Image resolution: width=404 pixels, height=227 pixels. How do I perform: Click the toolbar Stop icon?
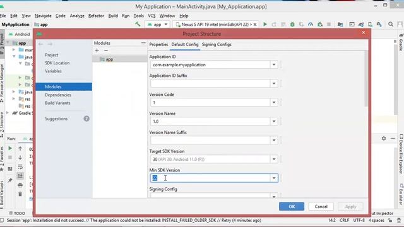click(x=329, y=24)
